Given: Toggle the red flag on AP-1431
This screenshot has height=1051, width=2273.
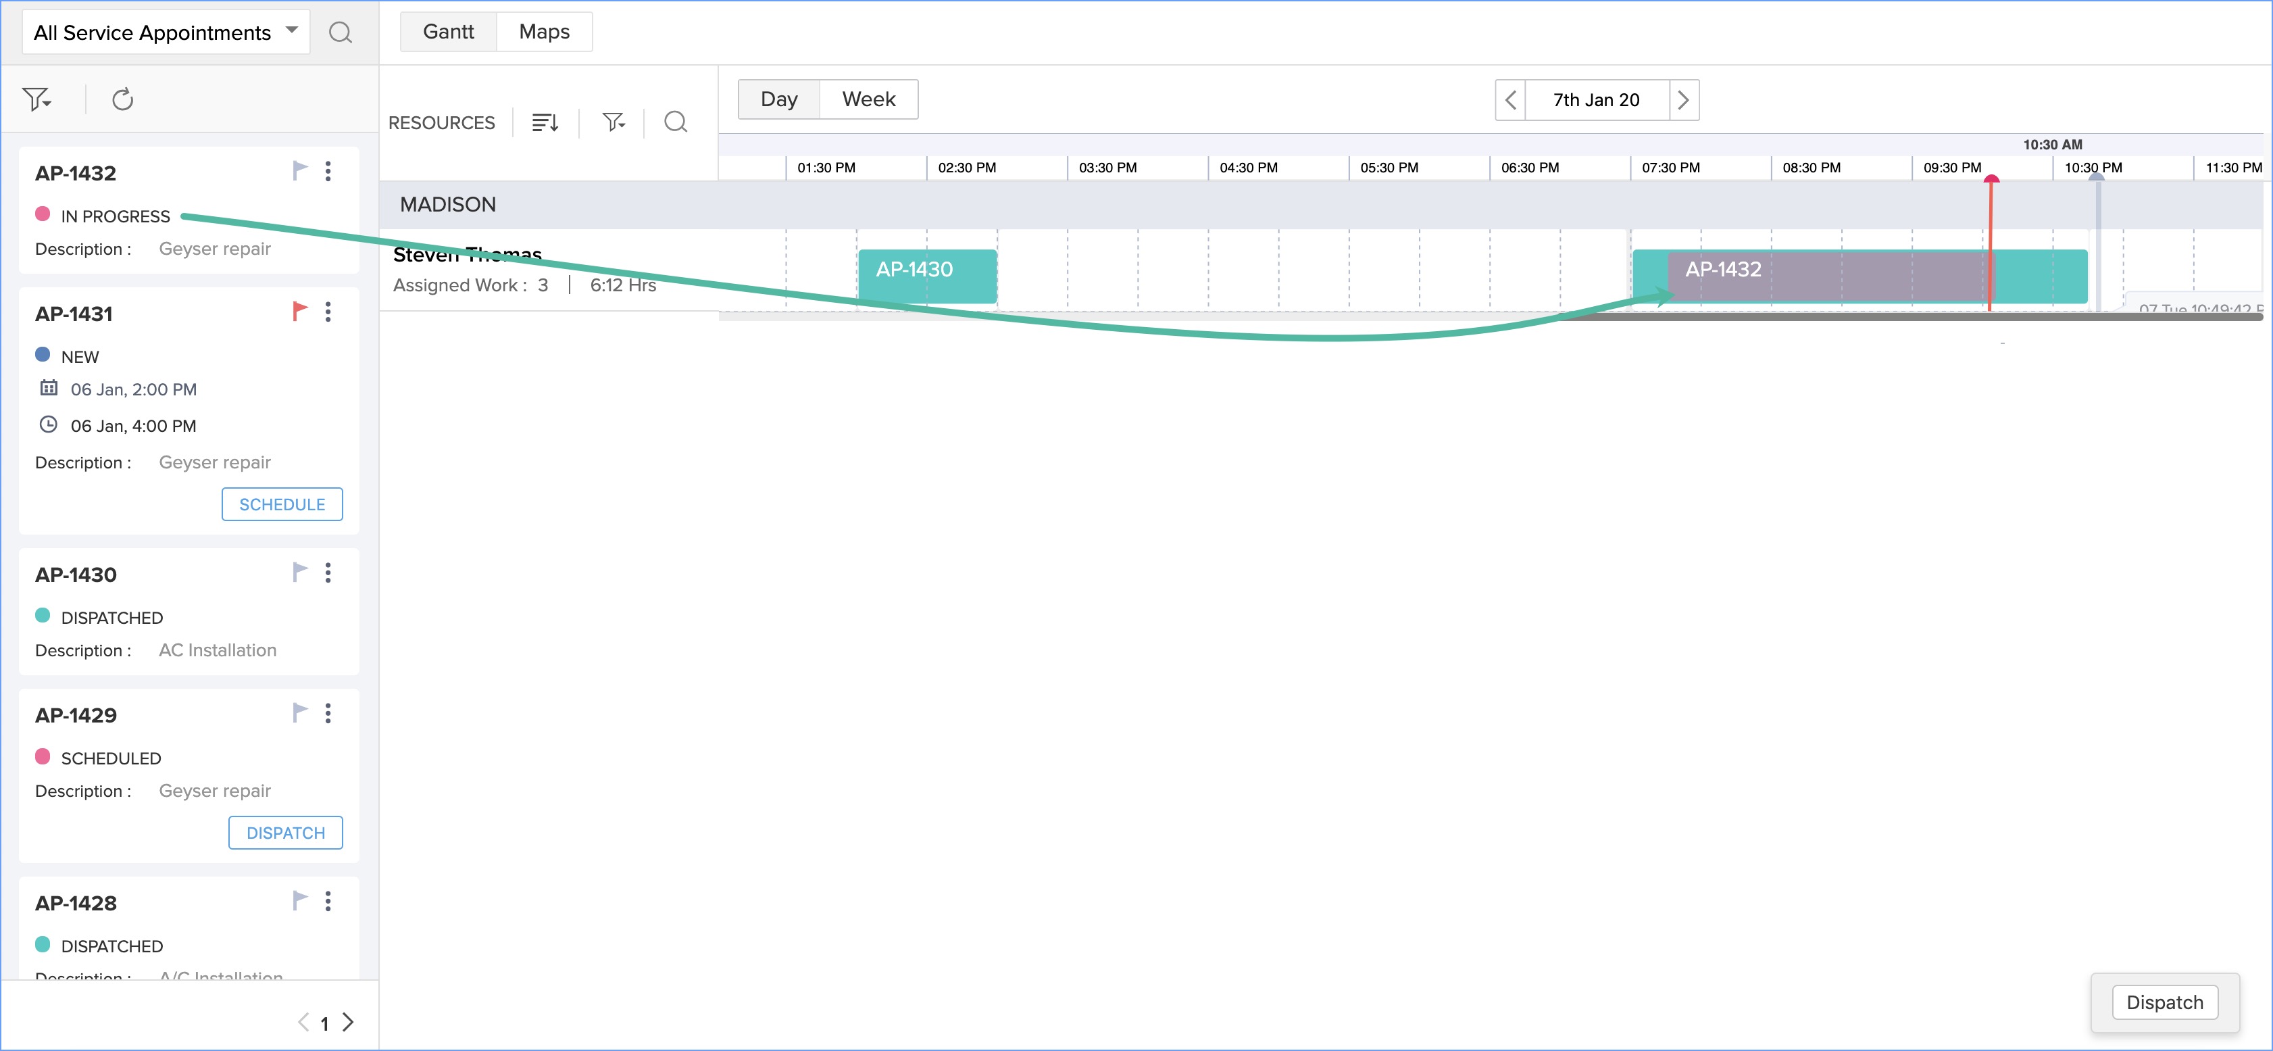Looking at the screenshot, I should [300, 311].
